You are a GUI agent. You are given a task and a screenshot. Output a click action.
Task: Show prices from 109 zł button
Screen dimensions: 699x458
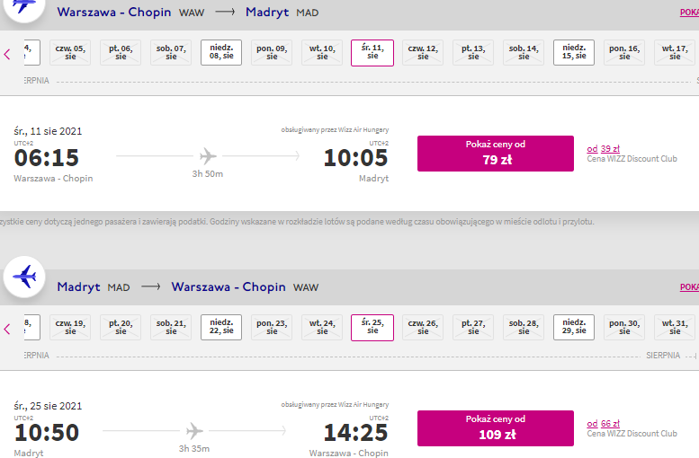(496, 427)
